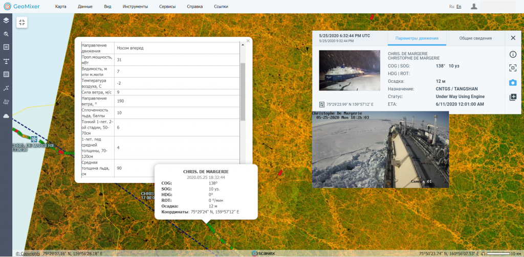The height and width of the screenshot is (257, 524).
Task: Select the polyline track icon in sidebar
Action: click(x=6, y=88)
